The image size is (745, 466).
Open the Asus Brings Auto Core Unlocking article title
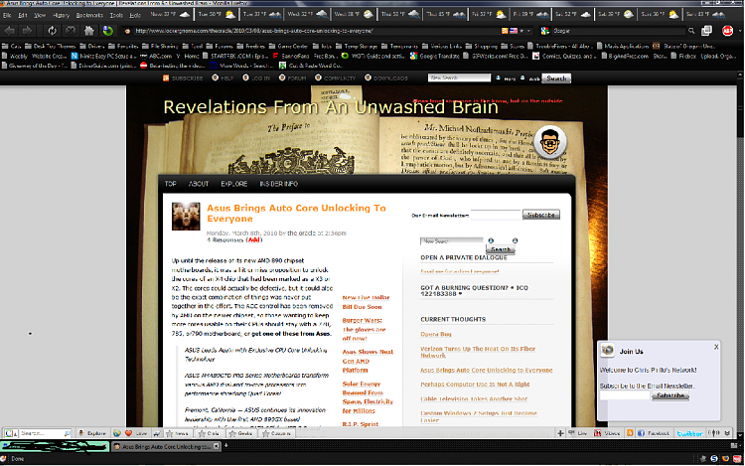(x=296, y=214)
